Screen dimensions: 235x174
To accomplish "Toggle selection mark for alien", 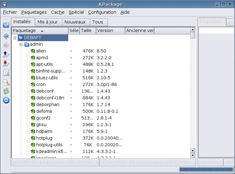I will click(71, 51).
